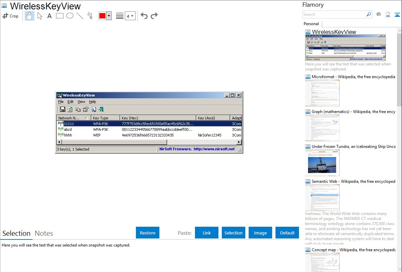
Task: Click the save floppy disk toolbar icon
Action: 62,109
